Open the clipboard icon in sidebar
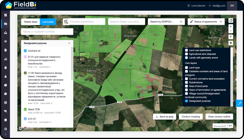 click(6, 68)
